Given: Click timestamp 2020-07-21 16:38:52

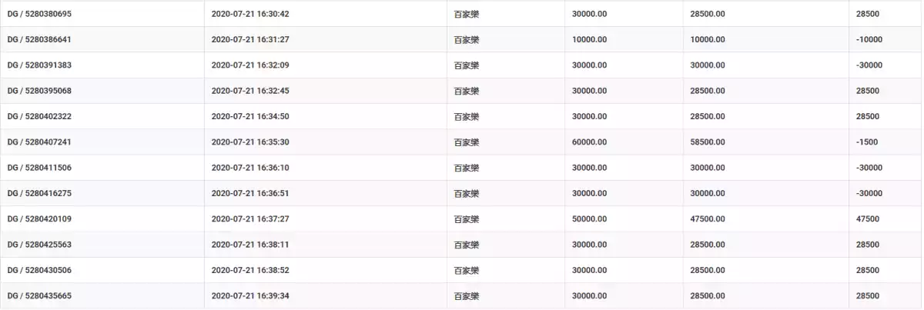Looking at the screenshot, I should (250, 271).
